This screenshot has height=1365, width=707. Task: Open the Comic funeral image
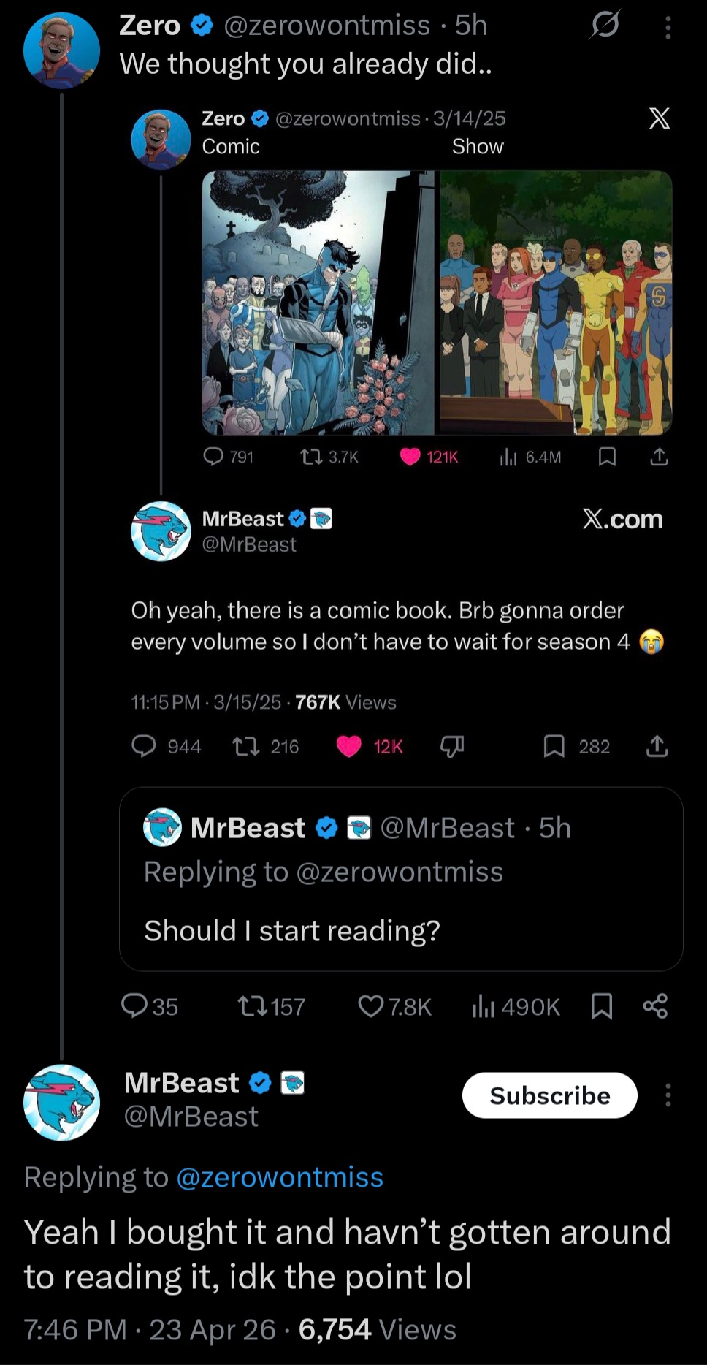pos(318,303)
